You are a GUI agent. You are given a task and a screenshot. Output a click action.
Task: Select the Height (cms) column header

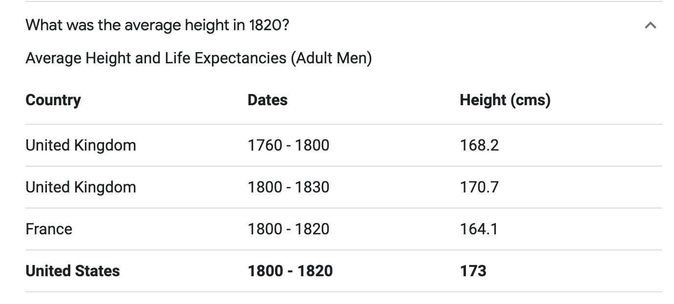[505, 100]
